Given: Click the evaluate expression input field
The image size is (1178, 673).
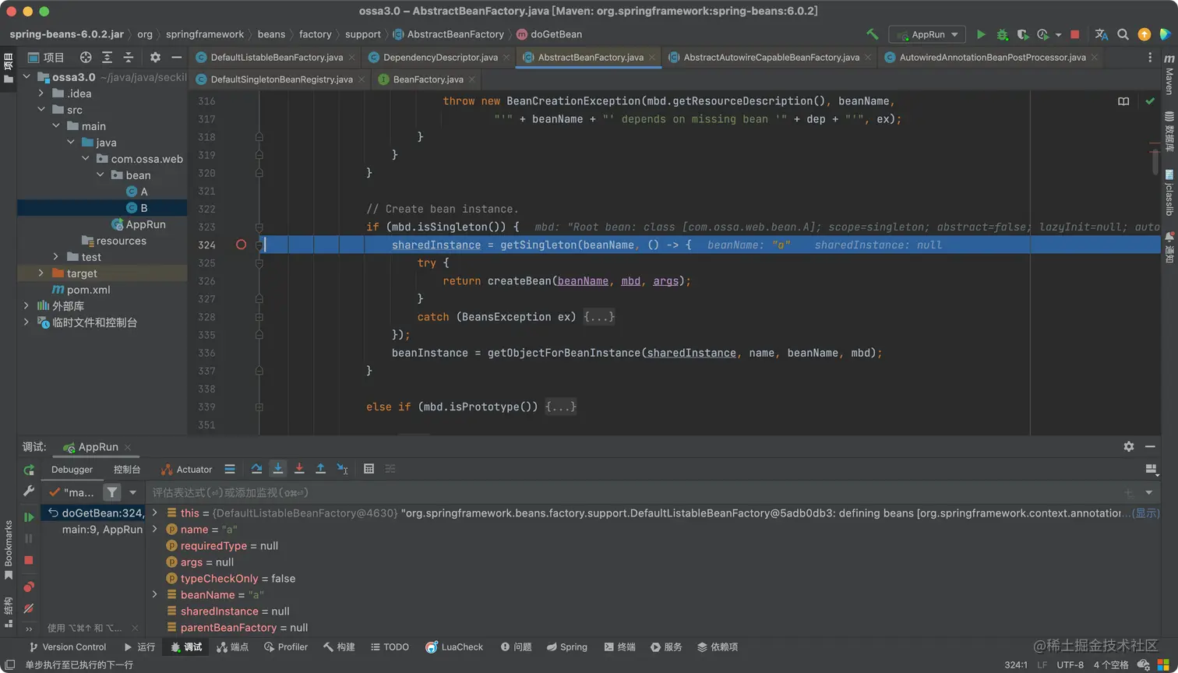Looking at the screenshot, I should [635, 492].
